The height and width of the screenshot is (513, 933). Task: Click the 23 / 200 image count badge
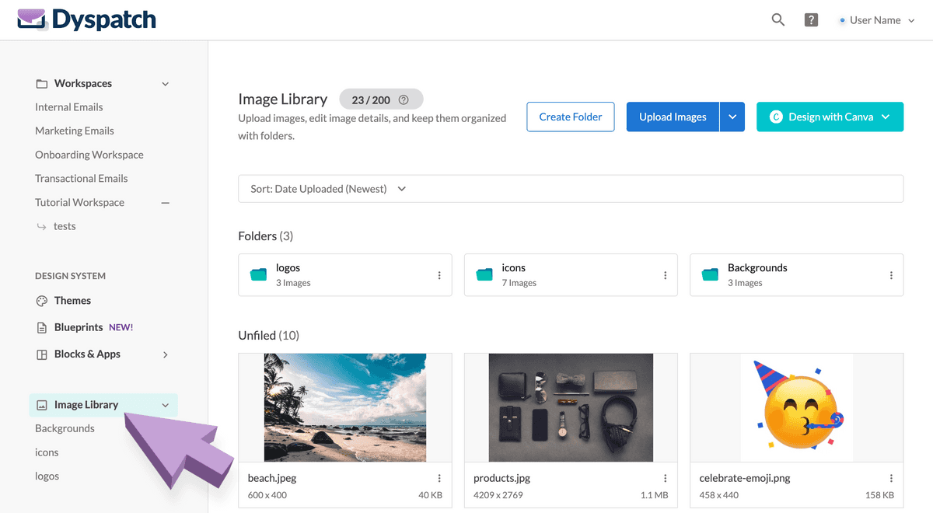[x=381, y=99]
